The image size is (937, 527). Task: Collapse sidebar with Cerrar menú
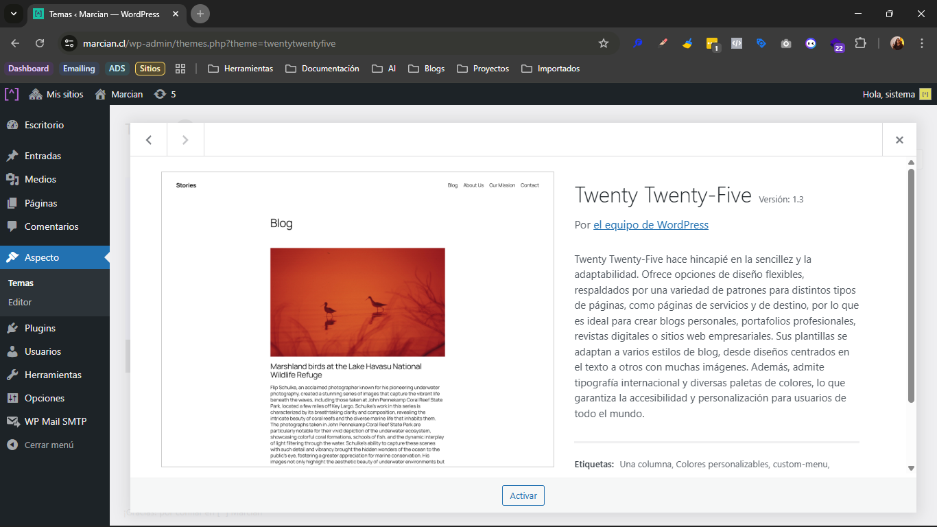pyautogui.click(x=48, y=445)
